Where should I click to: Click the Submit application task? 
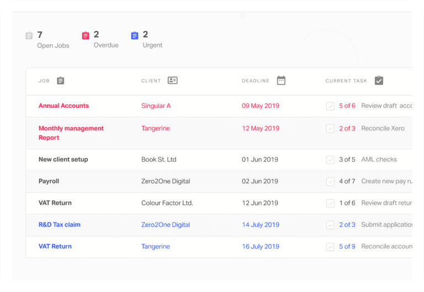click(x=386, y=225)
